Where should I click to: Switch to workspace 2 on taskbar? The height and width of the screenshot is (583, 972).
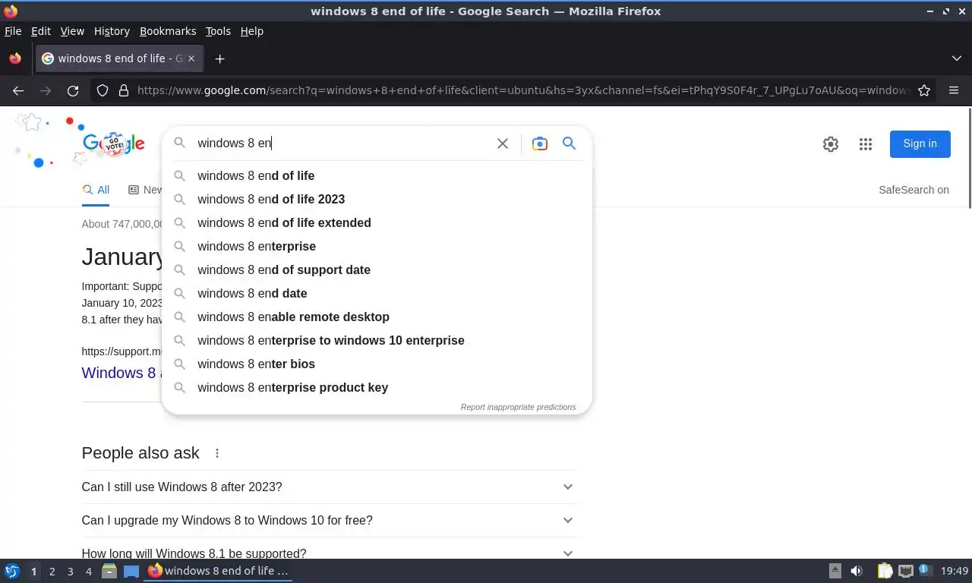[52, 571]
